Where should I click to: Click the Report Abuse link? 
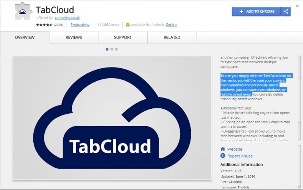tap(240, 156)
